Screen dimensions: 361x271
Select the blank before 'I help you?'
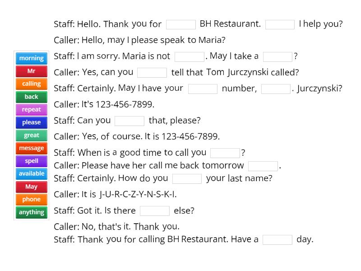point(280,24)
